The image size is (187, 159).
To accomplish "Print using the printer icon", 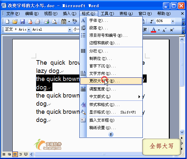I will 47,21.
